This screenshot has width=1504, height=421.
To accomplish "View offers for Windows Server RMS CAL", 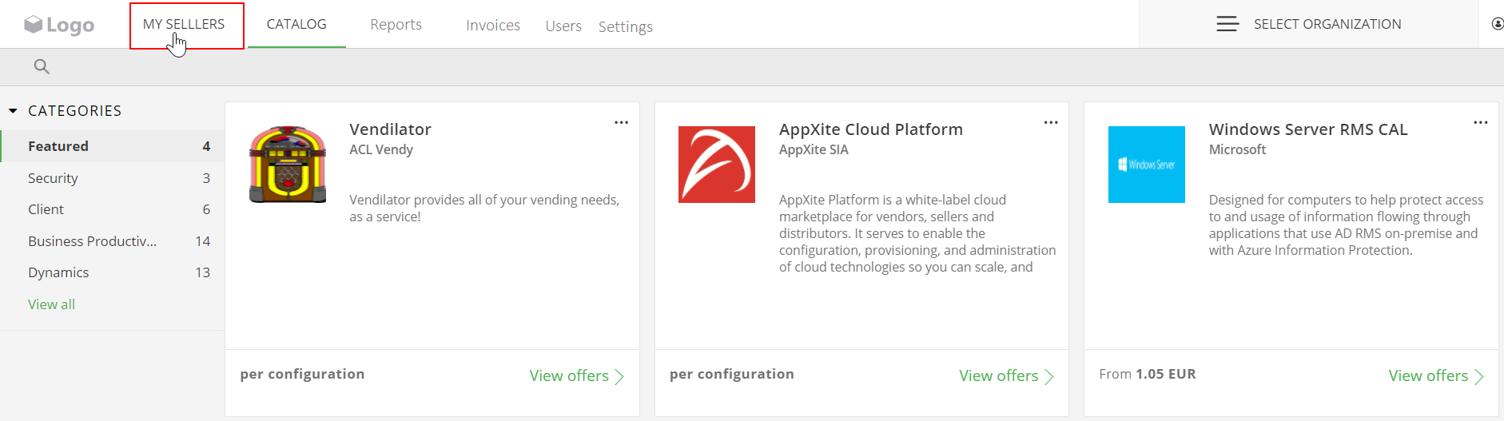I will 1435,376.
